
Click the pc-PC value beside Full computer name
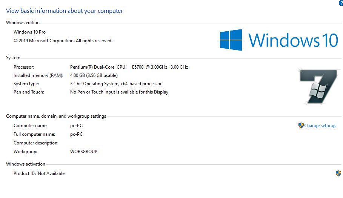coord(76,134)
